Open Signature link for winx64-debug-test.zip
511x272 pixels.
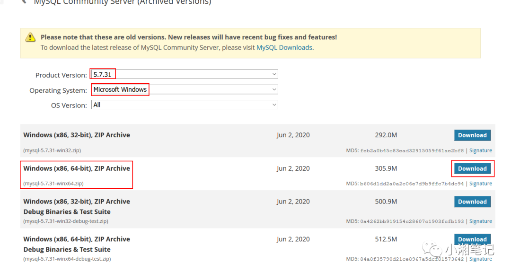(x=481, y=259)
